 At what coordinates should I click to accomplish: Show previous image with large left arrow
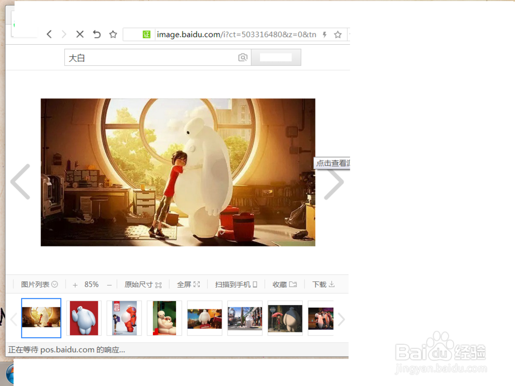coord(21,182)
